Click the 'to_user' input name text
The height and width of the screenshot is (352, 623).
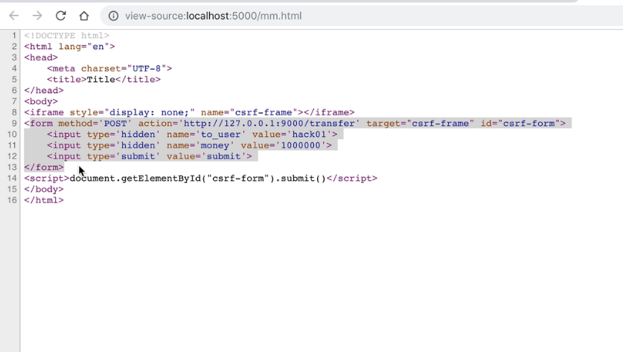coord(221,134)
